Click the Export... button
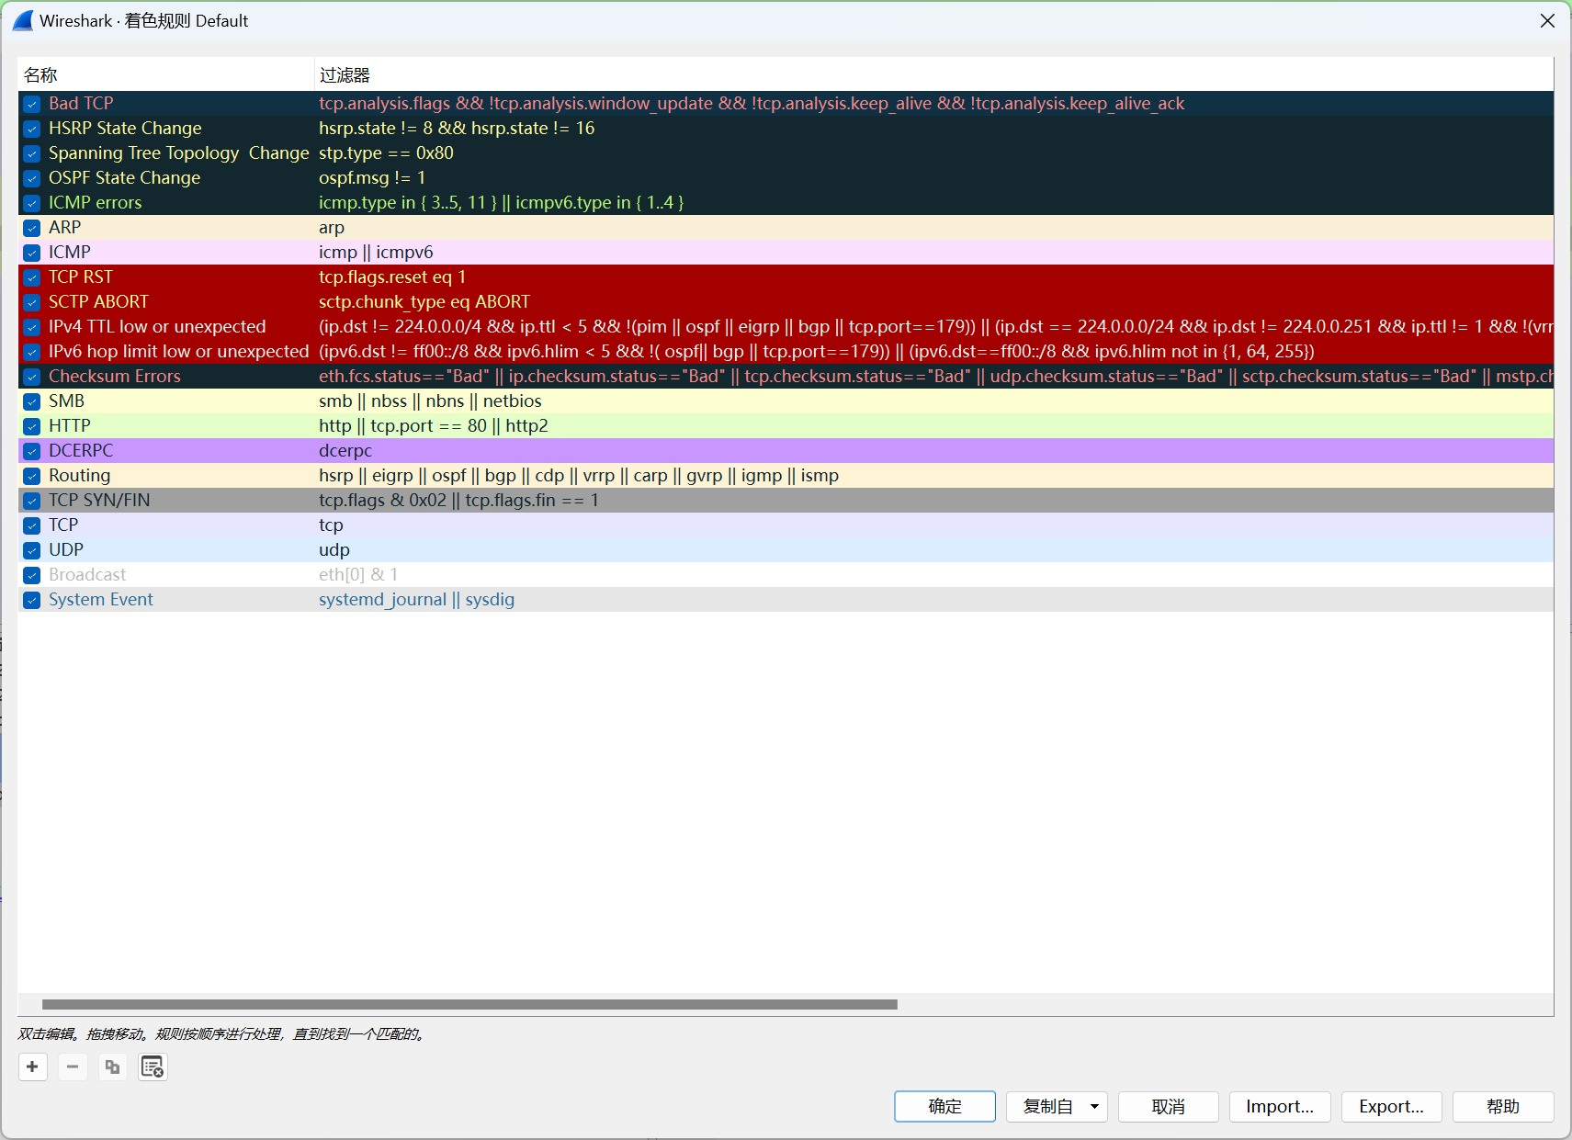Image resolution: width=1572 pixels, height=1140 pixels. coord(1392,1107)
